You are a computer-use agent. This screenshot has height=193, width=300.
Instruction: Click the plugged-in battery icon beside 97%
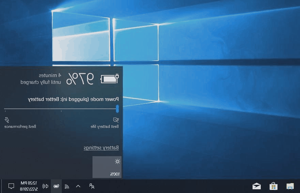[110, 79]
